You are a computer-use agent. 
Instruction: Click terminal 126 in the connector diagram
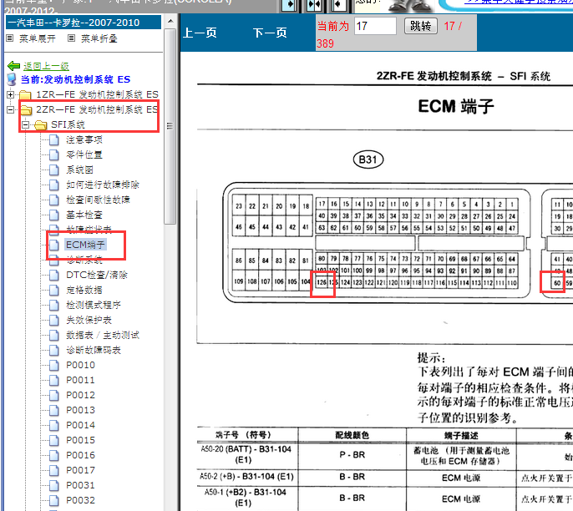[x=322, y=282]
